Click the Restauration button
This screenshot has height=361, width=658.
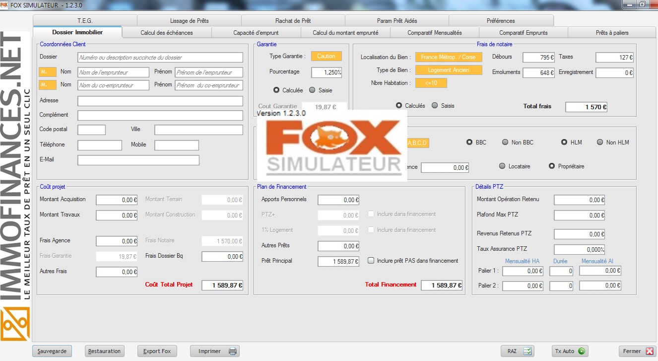[104, 351]
